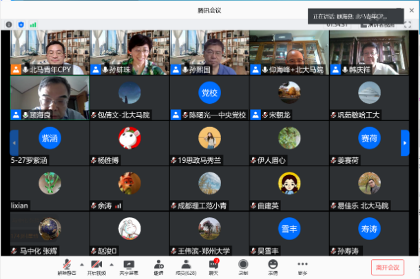Expand video options arrow beside camera
The height and width of the screenshot is (279, 420).
[x=112, y=263]
